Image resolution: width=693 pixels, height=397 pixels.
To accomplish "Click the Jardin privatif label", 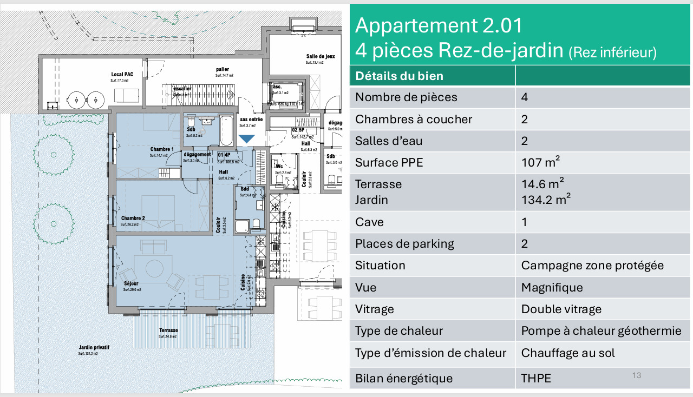I will (94, 348).
